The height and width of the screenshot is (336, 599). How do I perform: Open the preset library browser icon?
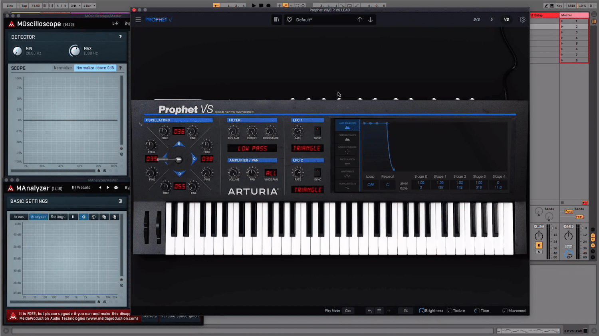point(276,20)
